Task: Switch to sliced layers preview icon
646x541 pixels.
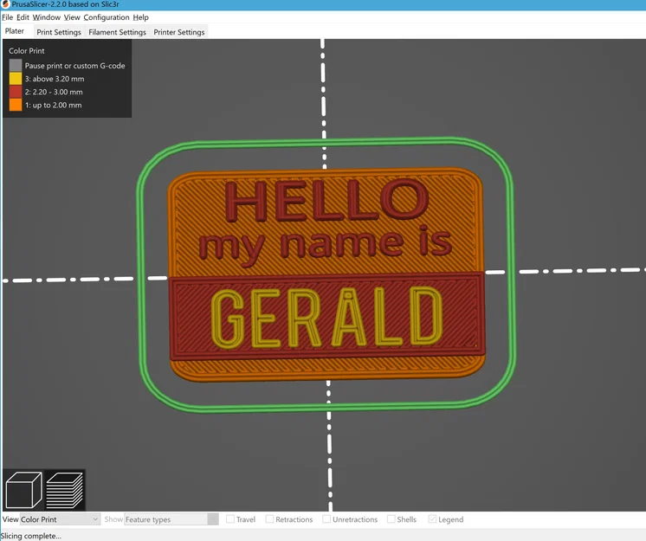Action: (x=65, y=490)
